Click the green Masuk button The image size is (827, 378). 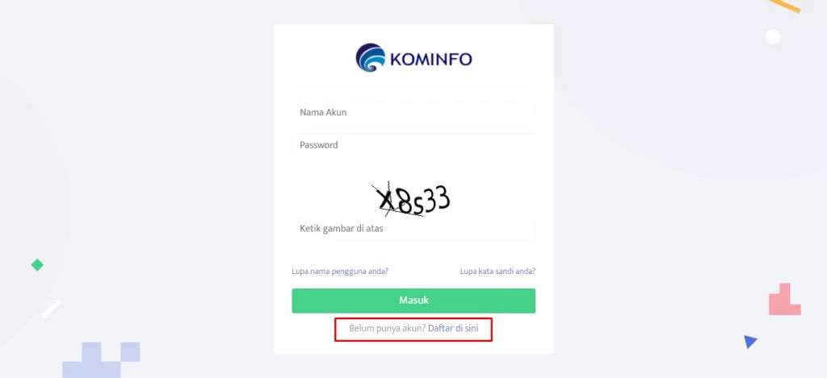click(413, 301)
